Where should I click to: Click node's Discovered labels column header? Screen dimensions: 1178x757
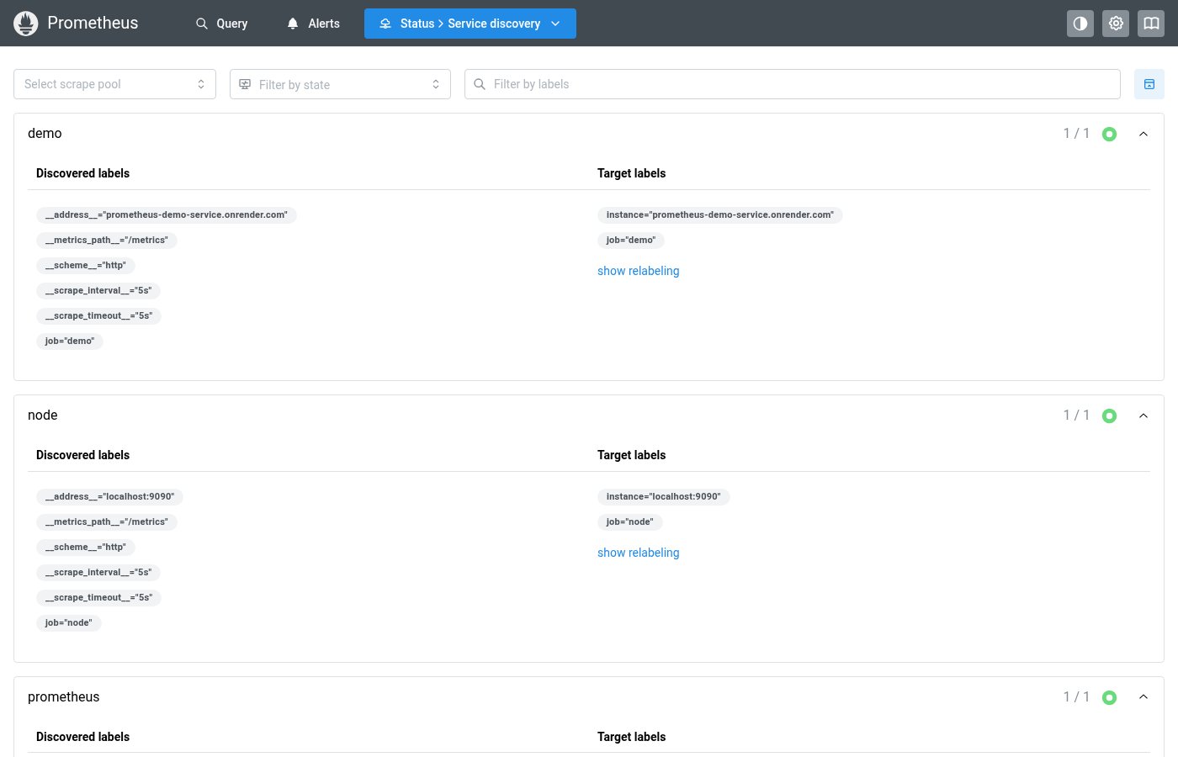point(82,455)
